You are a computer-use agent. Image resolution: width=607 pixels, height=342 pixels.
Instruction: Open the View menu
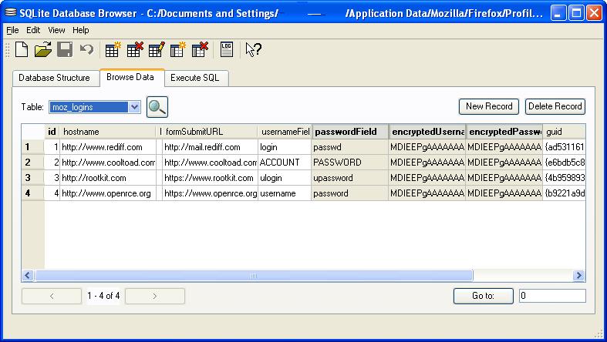tap(56, 30)
